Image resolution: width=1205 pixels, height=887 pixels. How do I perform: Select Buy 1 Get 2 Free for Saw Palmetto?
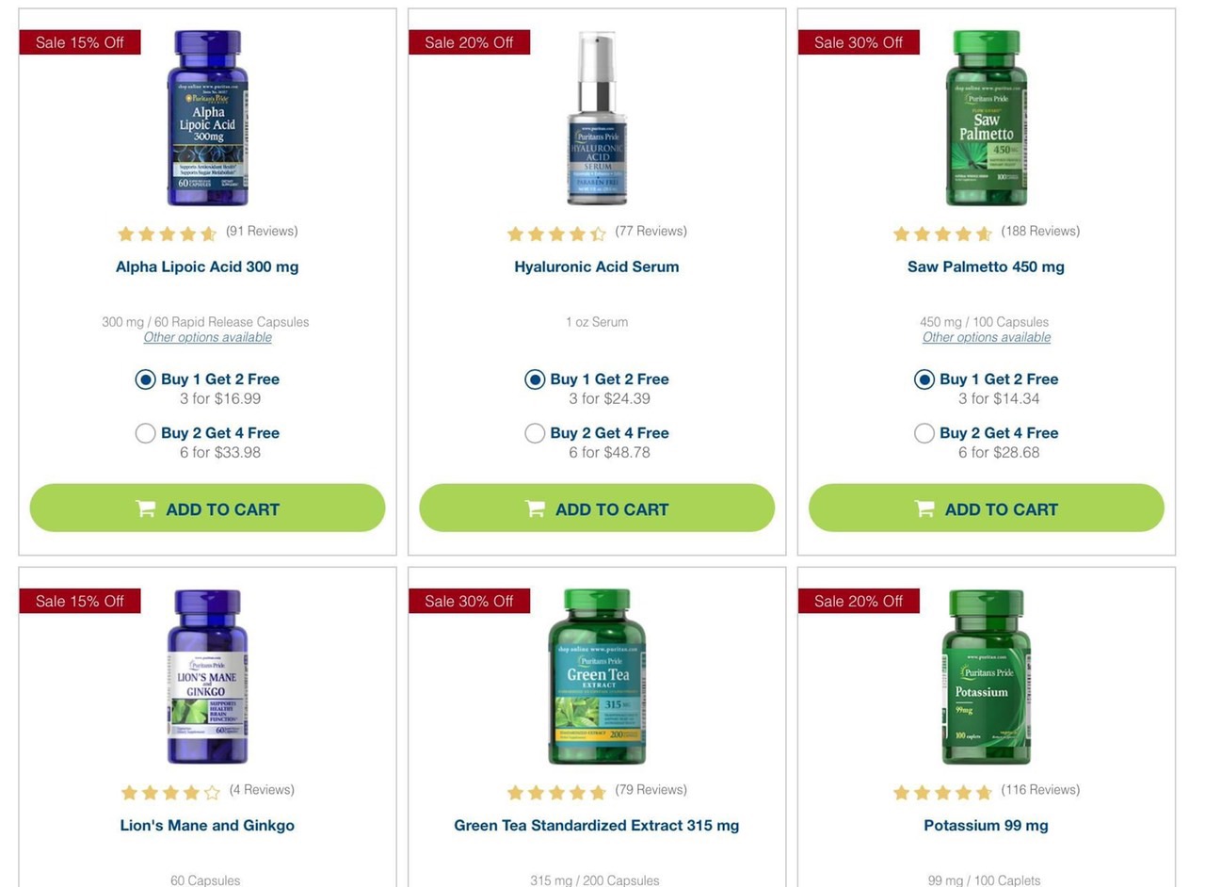click(x=924, y=379)
